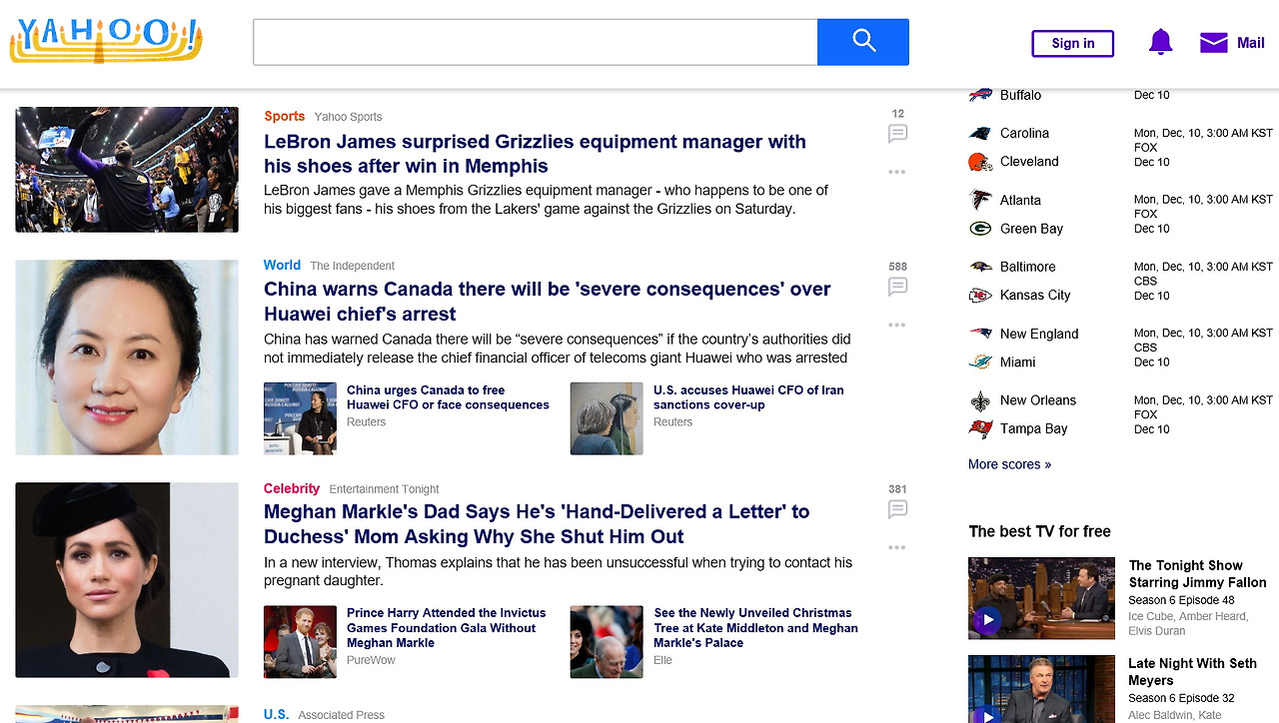Open more options for LeBron James story
Image resolution: width=1279 pixels, height=723 pixels.
(x=897, y=172)
